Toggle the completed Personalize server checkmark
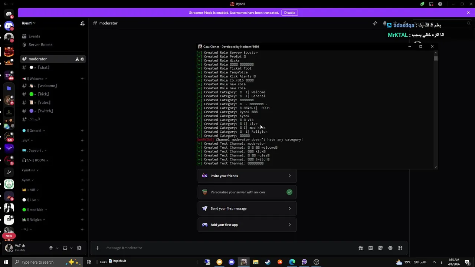The image size is (475, 267). tap(289, 192)
